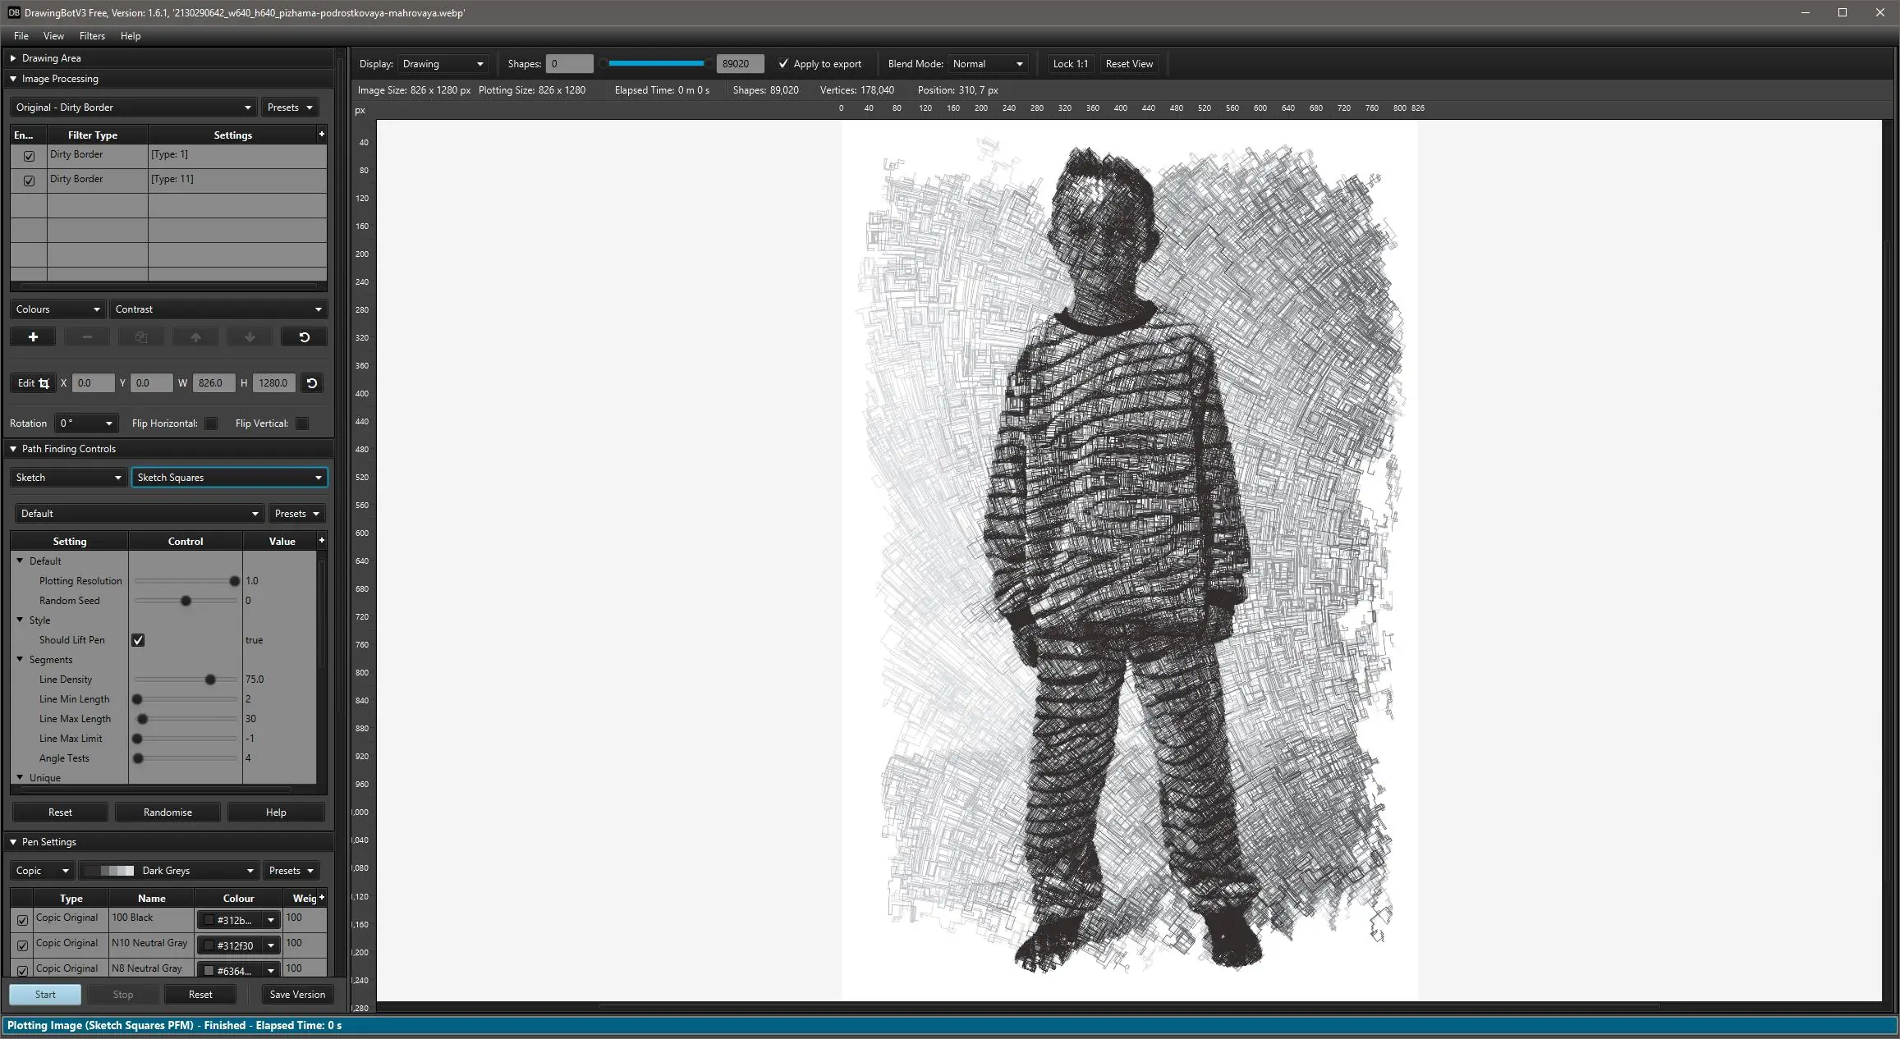
Task: Reset the crop values with circular arrow
Action: click(312, 383)
